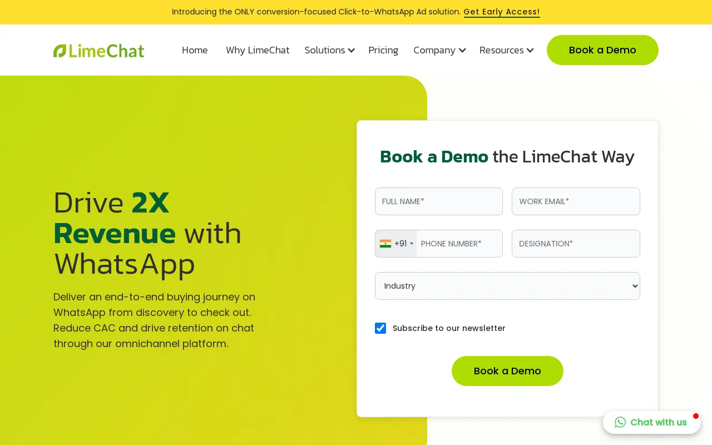Click the leaf icon beside LimeChat wordmark

click(x=58, y=50)
